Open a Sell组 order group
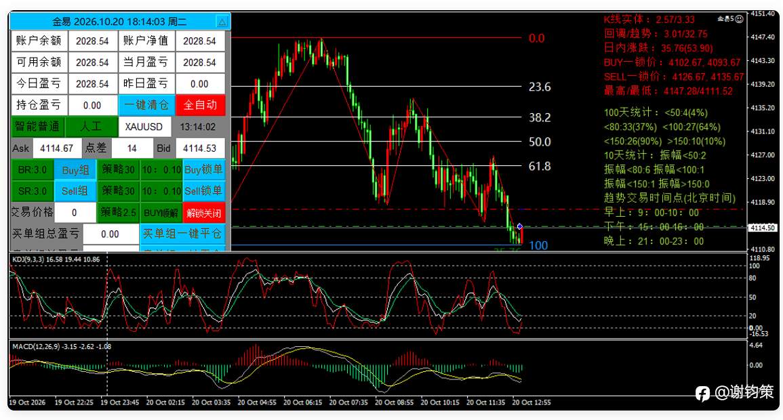Viewport: 783px width, 420px height. click(x=75, y=191)
